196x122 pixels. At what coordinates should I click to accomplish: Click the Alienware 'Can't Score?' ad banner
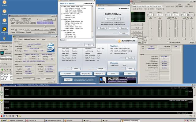pos(118,80)
